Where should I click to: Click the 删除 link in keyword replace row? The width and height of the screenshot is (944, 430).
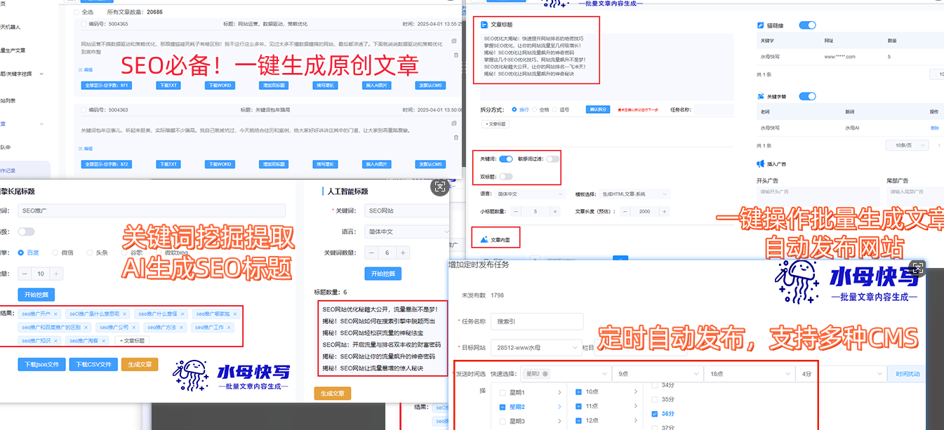pos(934,128)
